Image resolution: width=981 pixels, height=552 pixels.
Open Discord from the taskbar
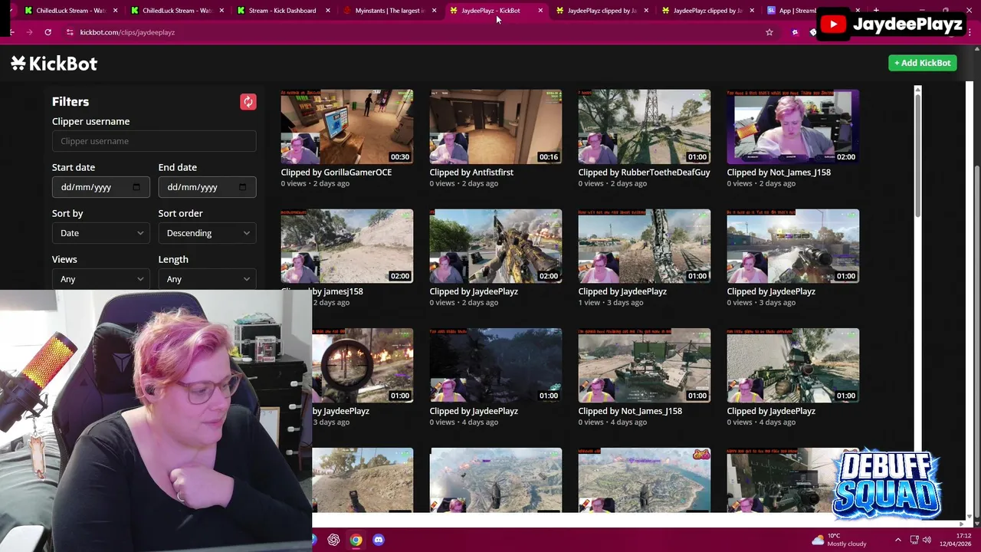(x=378, y=540)
